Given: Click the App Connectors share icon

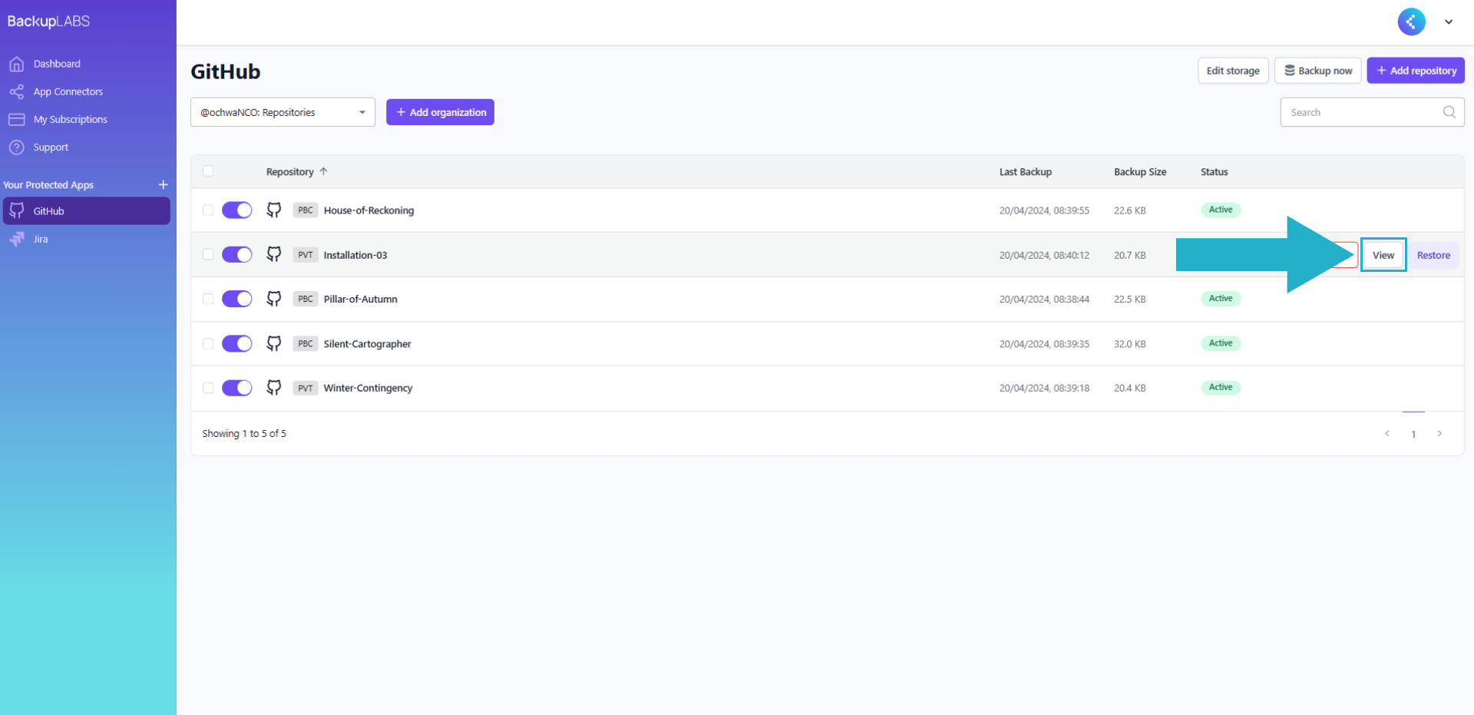Looking at the screenshot, I should click(x=16, y=91).
